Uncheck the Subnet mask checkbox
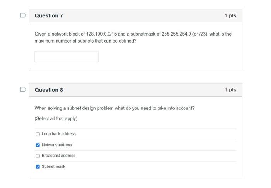The height and width of the screenshot is (188, 271). point(38,167)
